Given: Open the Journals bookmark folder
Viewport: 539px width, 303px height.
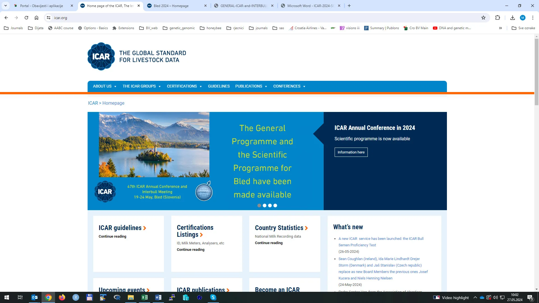Looking at the screenshot, I should (x=13, y=28).
